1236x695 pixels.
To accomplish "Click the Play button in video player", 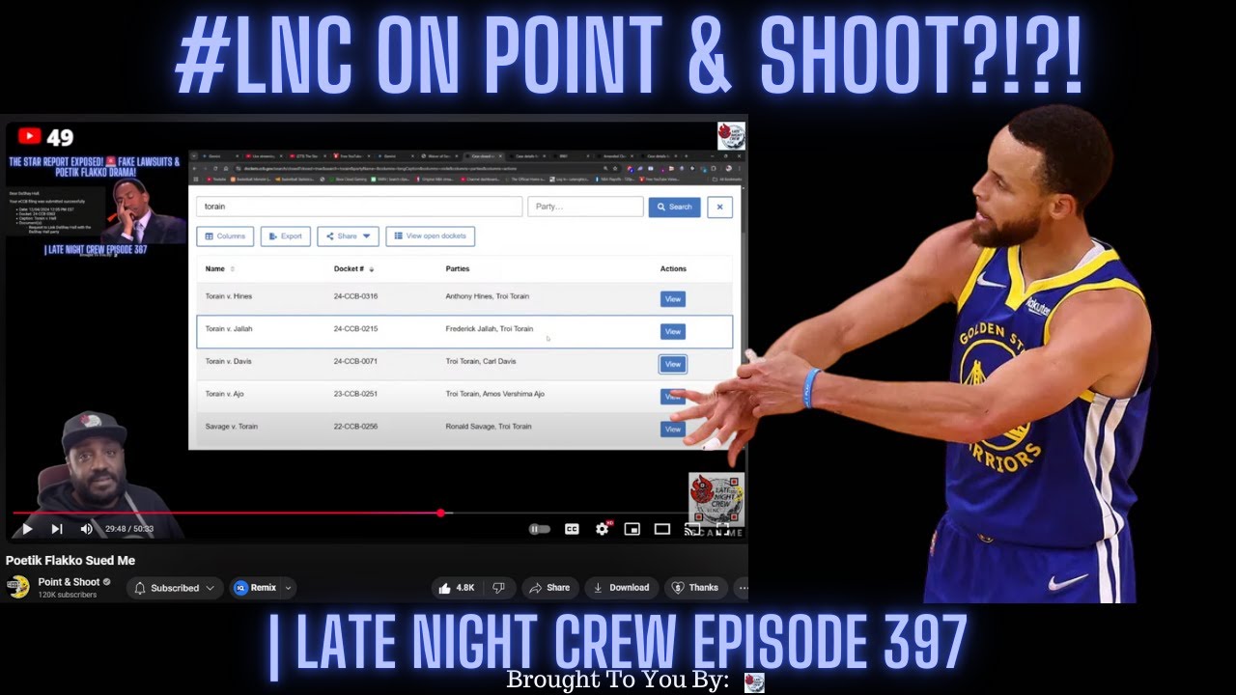I will click(x=27, y=529).
